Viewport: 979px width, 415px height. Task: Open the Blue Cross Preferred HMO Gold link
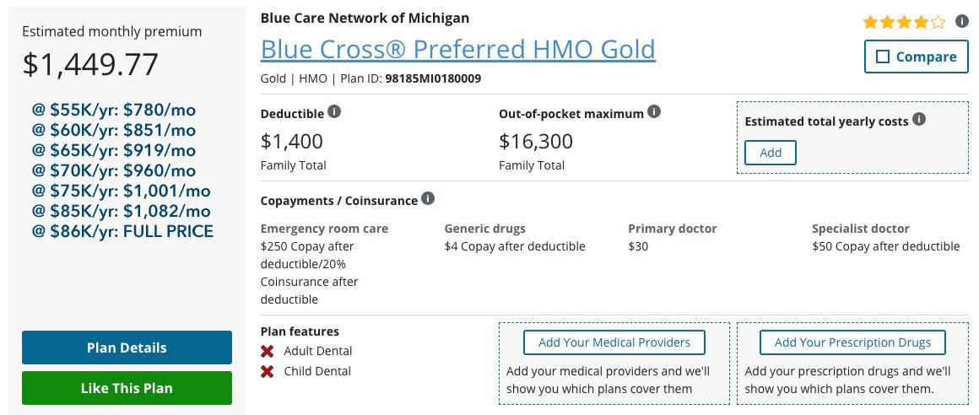457,49
